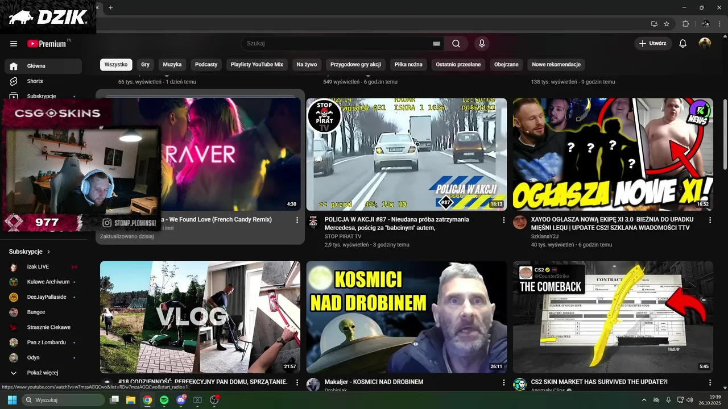Open Spotify from the taskbar

click(x=164, y=400)
